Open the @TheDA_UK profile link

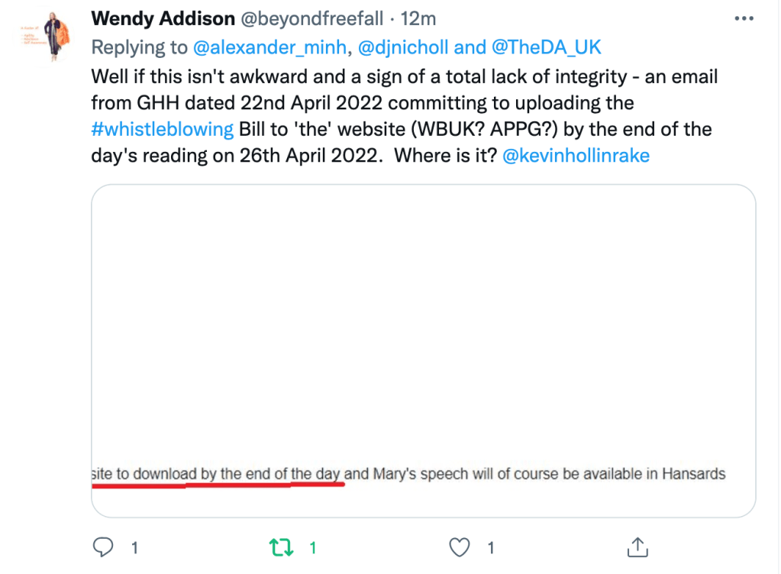545,47
